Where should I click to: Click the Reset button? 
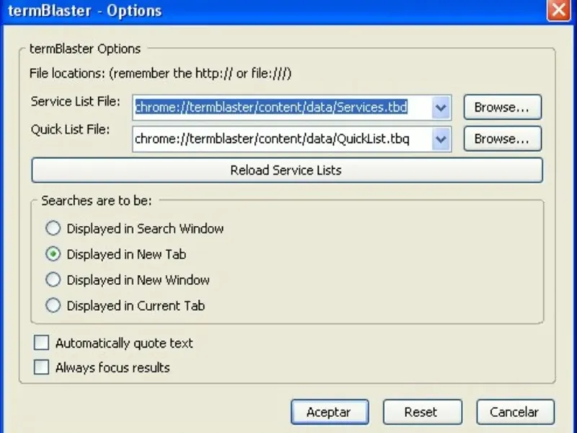[x=423, y=412]
